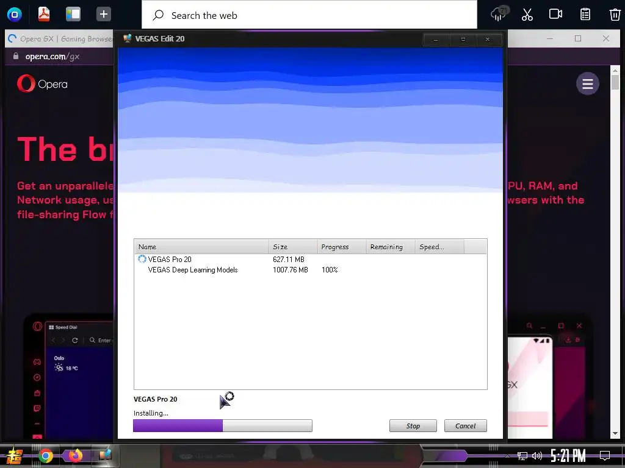The width and height of the screenshot is (625, 468).
Task: Open the Start menu button on taskbar
Action: click(15, 456)
